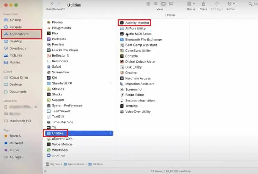This screenshot has width=258, height=174.
Task: Click Migration Assistant icon
Action: [122, 84]
